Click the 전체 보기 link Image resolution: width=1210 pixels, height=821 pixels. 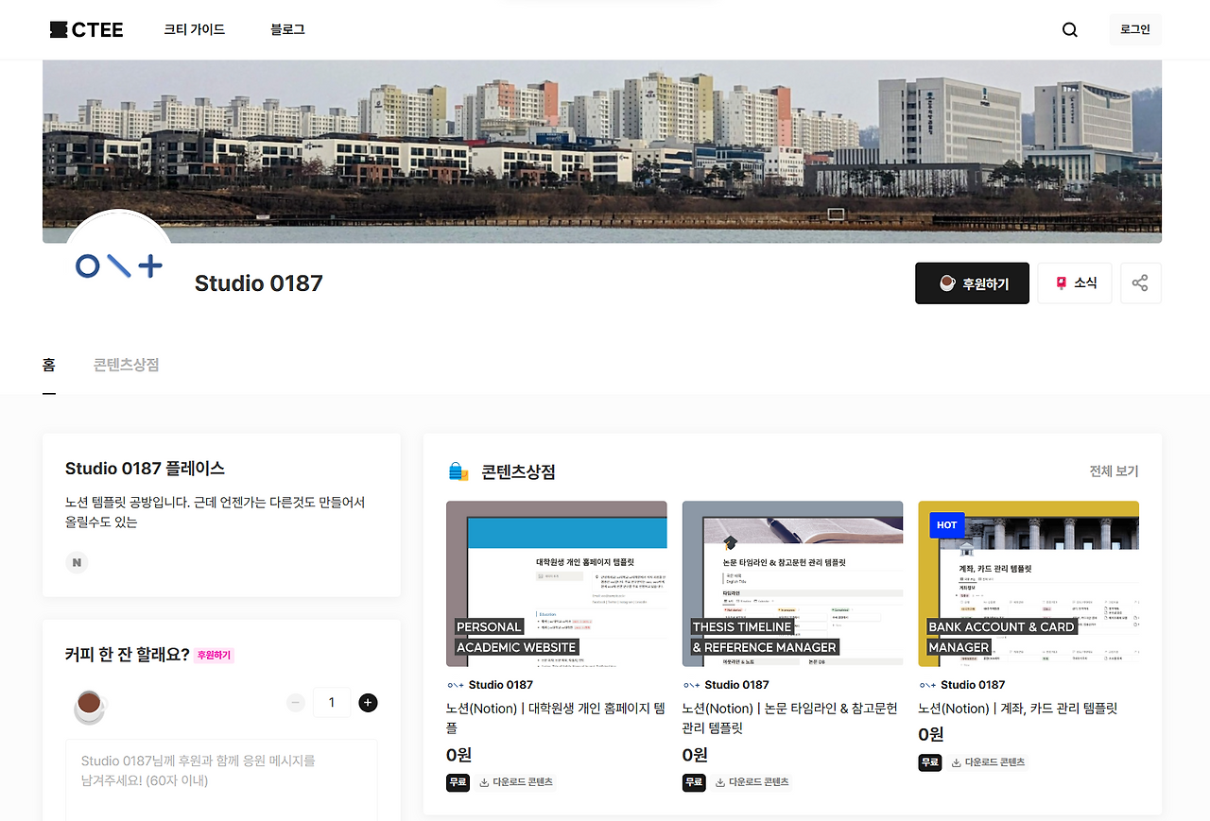click(1115, 470)
